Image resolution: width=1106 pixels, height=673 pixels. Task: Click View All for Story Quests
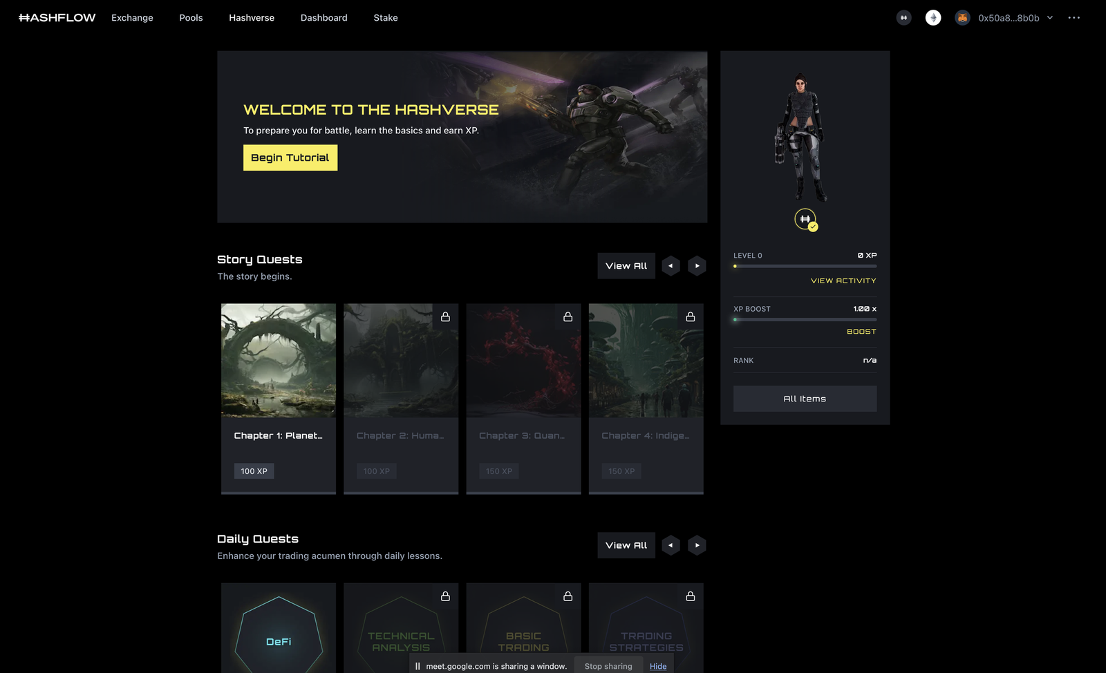626,266
